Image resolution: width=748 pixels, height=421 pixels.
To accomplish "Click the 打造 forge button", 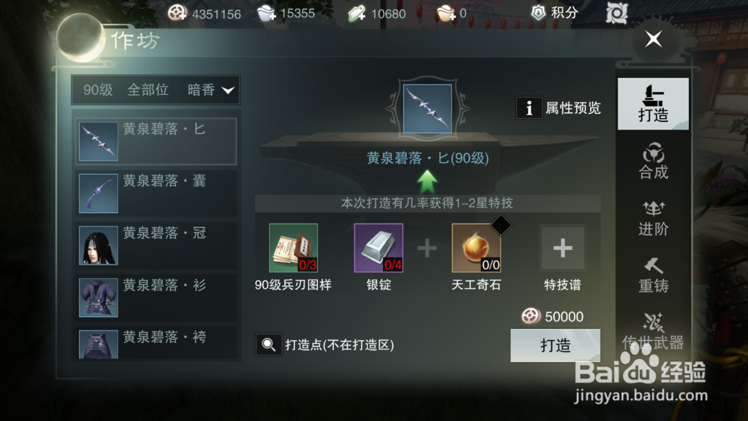I will [x=555, y=345].
